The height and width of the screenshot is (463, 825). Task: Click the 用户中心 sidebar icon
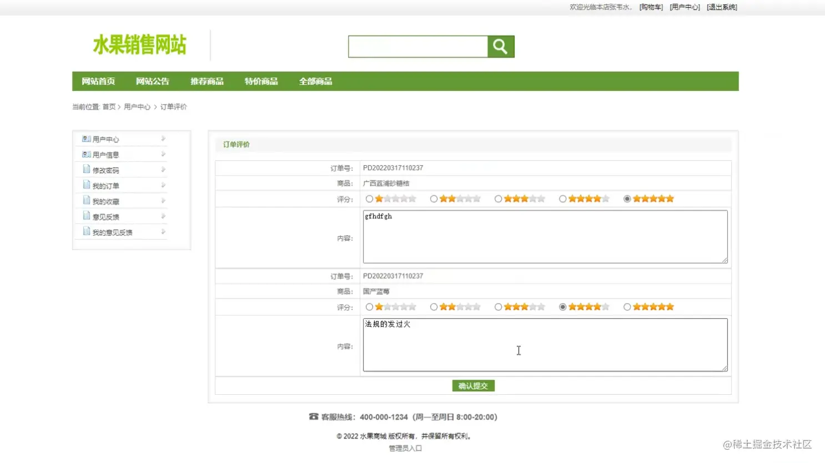tap(87, 139)
